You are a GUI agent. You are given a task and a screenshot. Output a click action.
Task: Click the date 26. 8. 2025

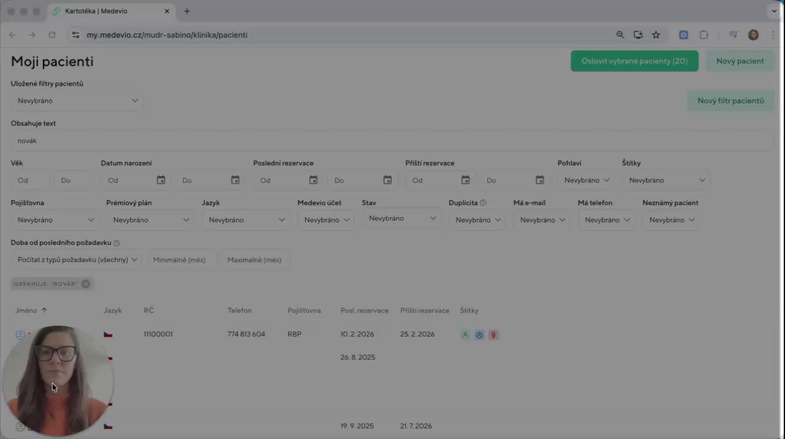tap(358, 357)
